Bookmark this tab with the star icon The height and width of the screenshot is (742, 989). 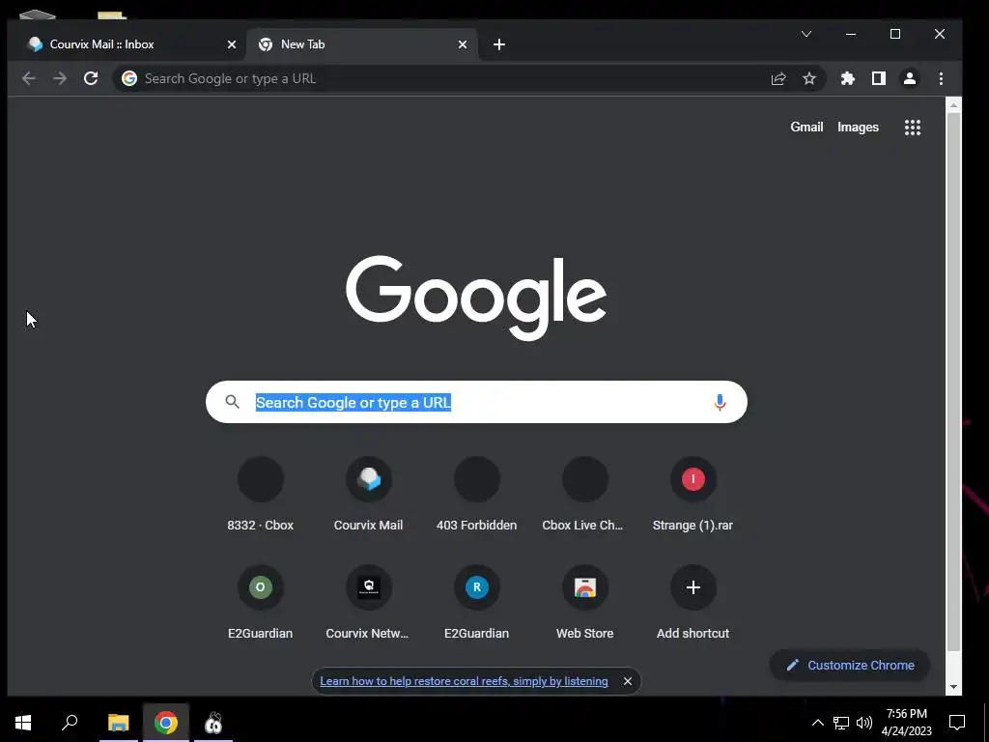809,78
